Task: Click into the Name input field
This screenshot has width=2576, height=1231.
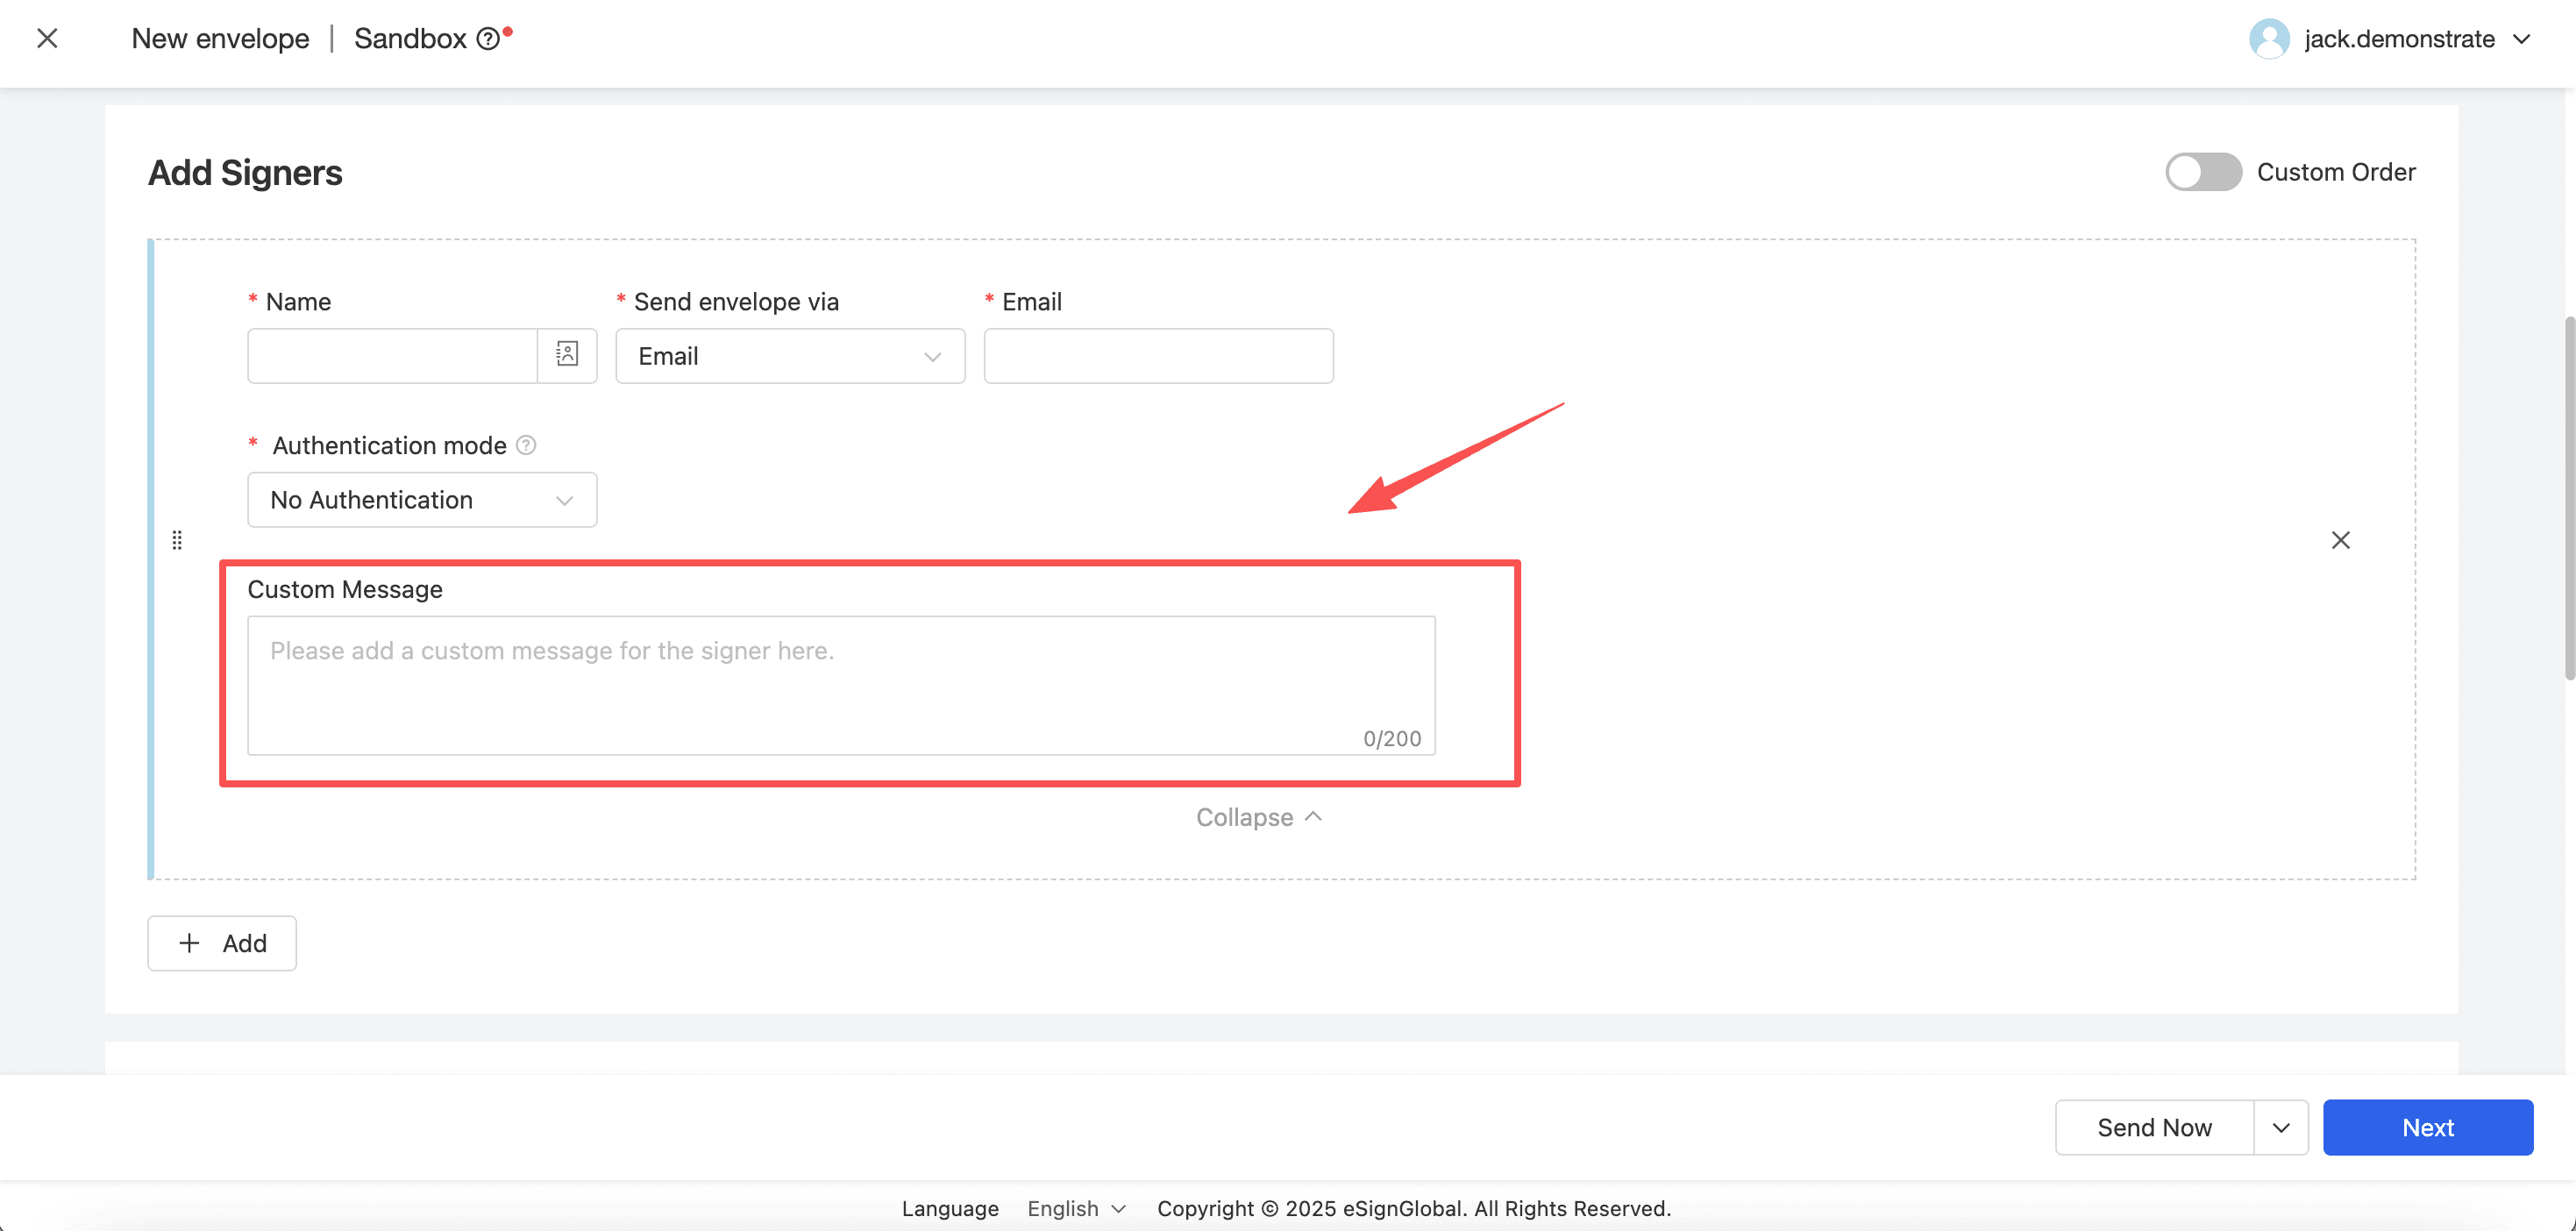Action: point(392,356)
